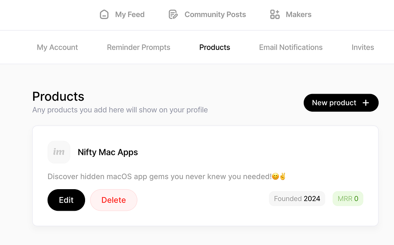Image resolution: width=394 pixels, height=245 pixels.
Task: Open the Makers text link
Action: point(298,15)
